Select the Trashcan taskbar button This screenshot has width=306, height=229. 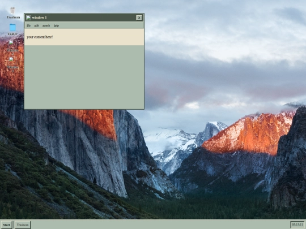[23, 225]
